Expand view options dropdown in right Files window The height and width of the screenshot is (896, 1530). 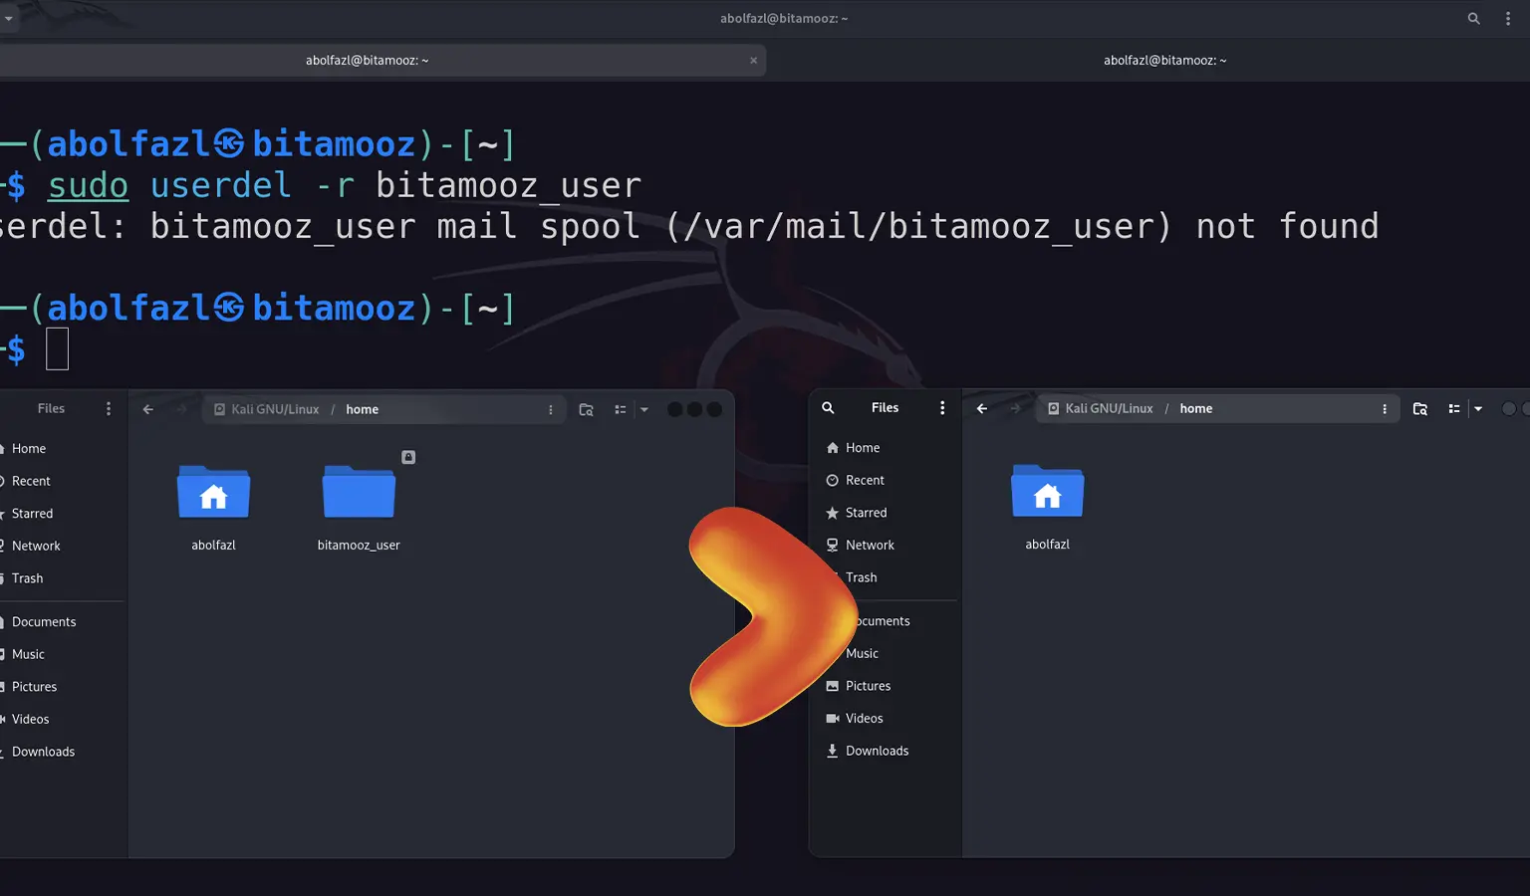pyautogui.click(x=1478, y=409)
